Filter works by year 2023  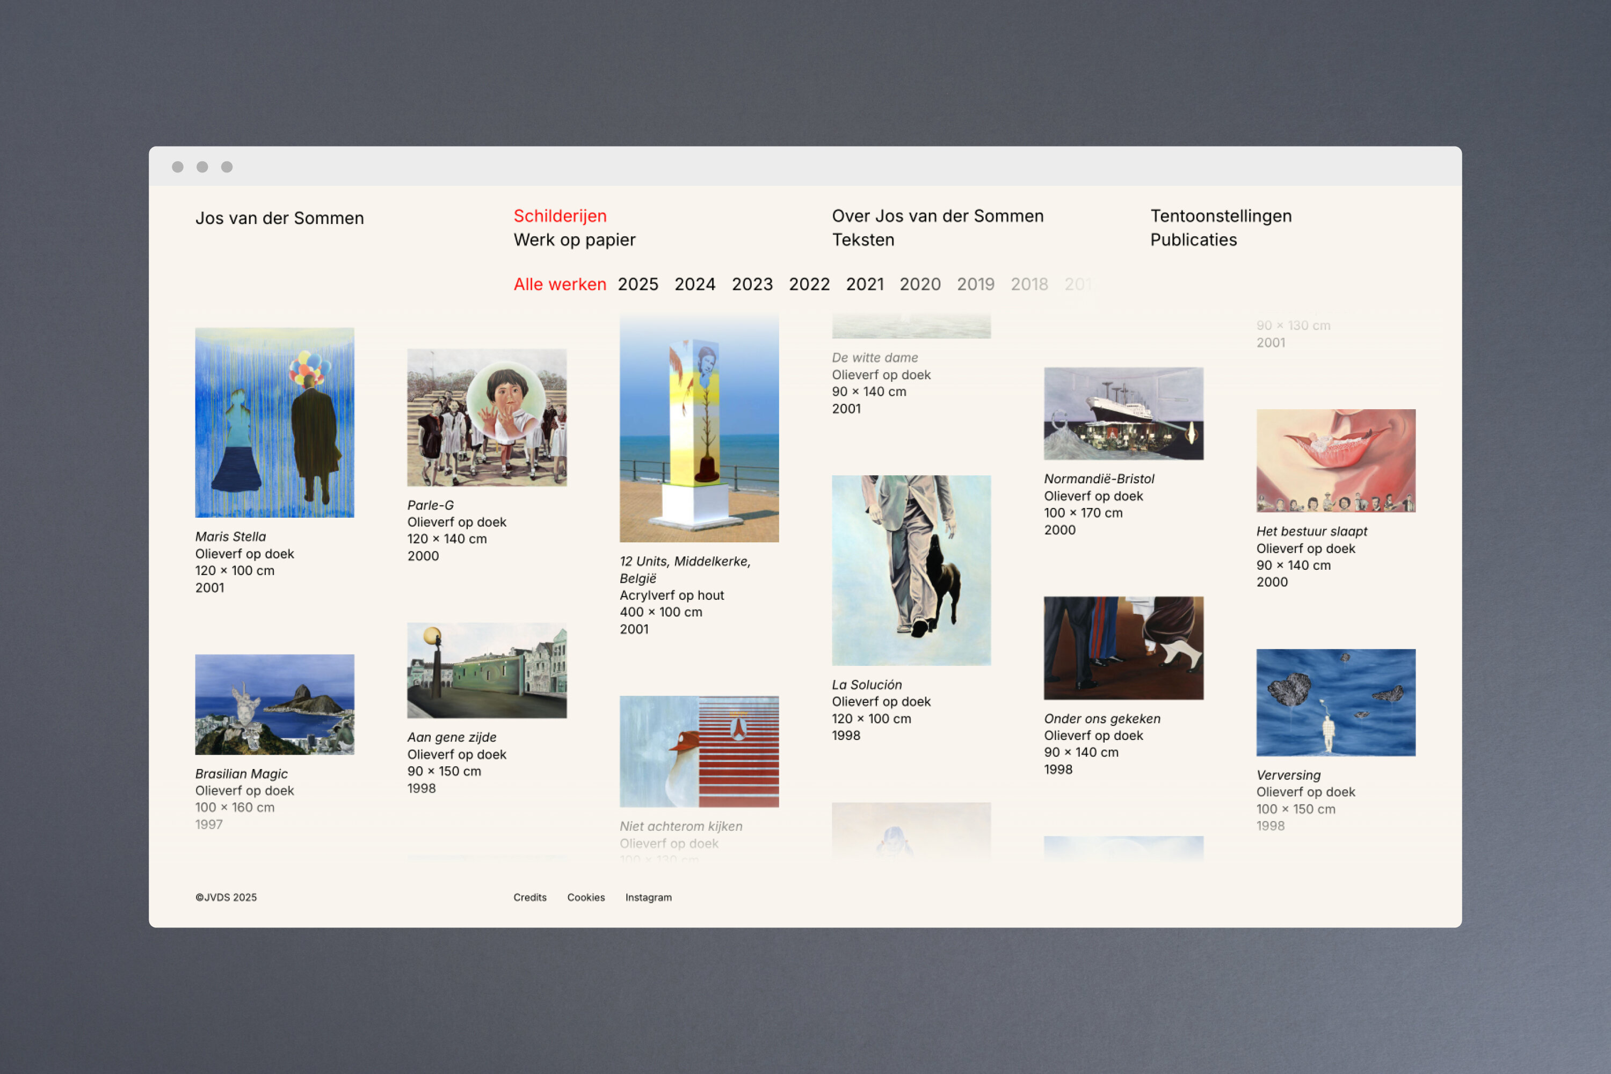click(x=752, y=284)
